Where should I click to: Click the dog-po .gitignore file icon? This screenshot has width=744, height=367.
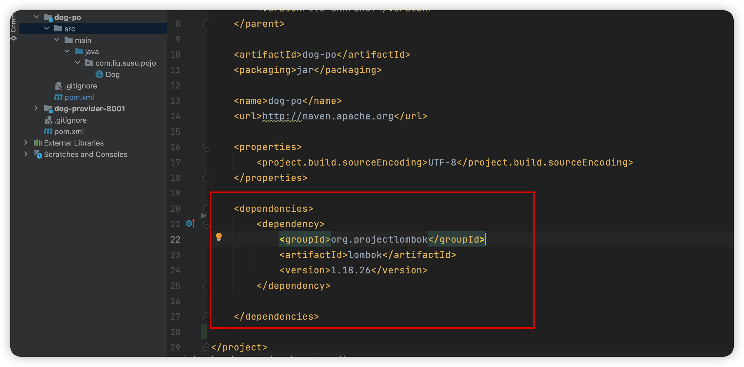(x=59, y=86)
